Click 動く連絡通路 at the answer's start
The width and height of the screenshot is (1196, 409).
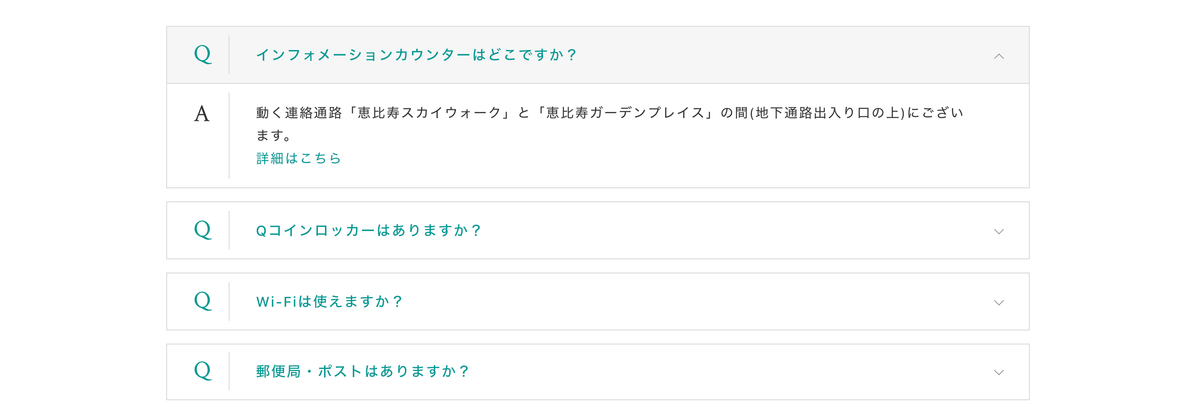[x=299, y=113]
